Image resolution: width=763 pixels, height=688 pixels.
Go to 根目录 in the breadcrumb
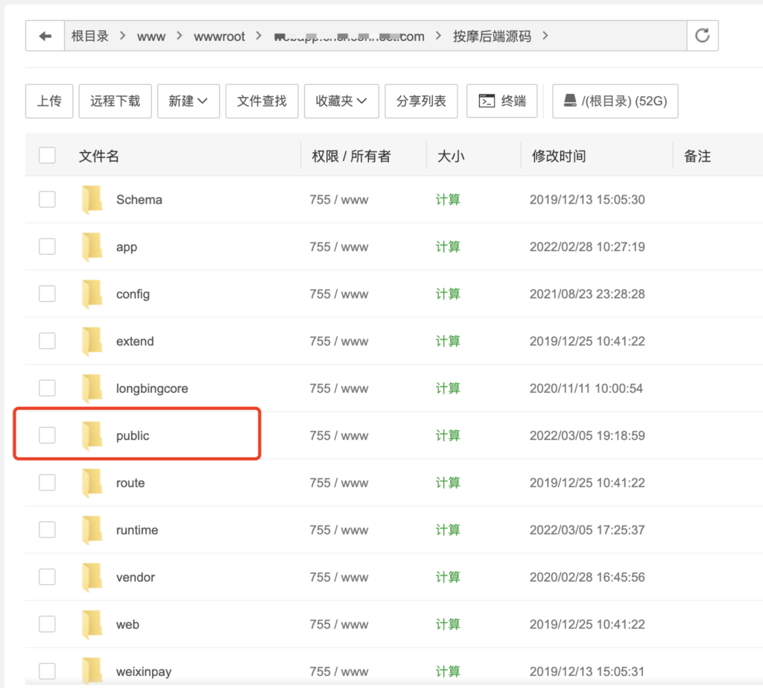point(89,36)
